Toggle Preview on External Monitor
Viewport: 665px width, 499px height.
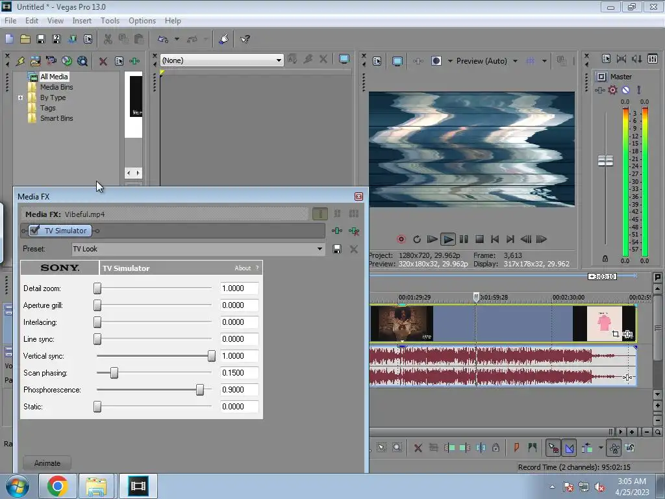(397, 61)
